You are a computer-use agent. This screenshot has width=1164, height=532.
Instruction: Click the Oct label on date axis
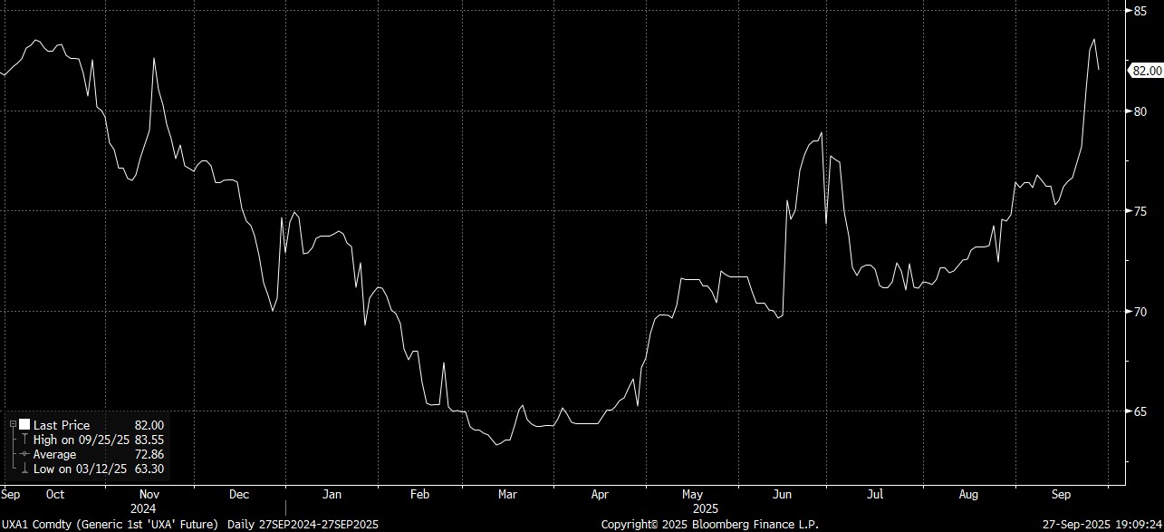(x=54, y=495)
